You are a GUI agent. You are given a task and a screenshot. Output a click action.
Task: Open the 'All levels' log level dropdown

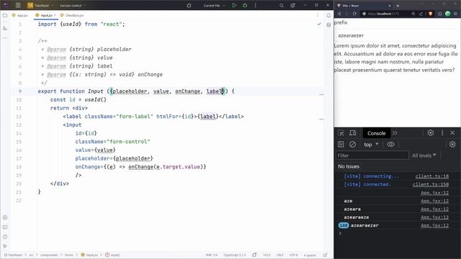424,155
